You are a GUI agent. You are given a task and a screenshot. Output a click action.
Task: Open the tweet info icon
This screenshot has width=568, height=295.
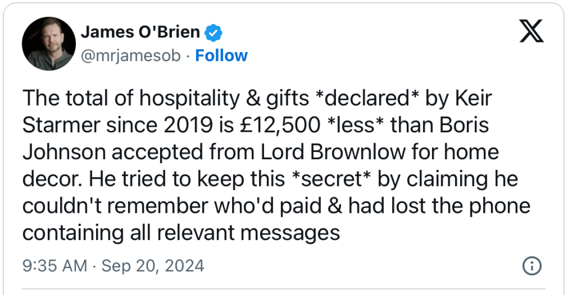pyautogui.click(x=532, y=266)
